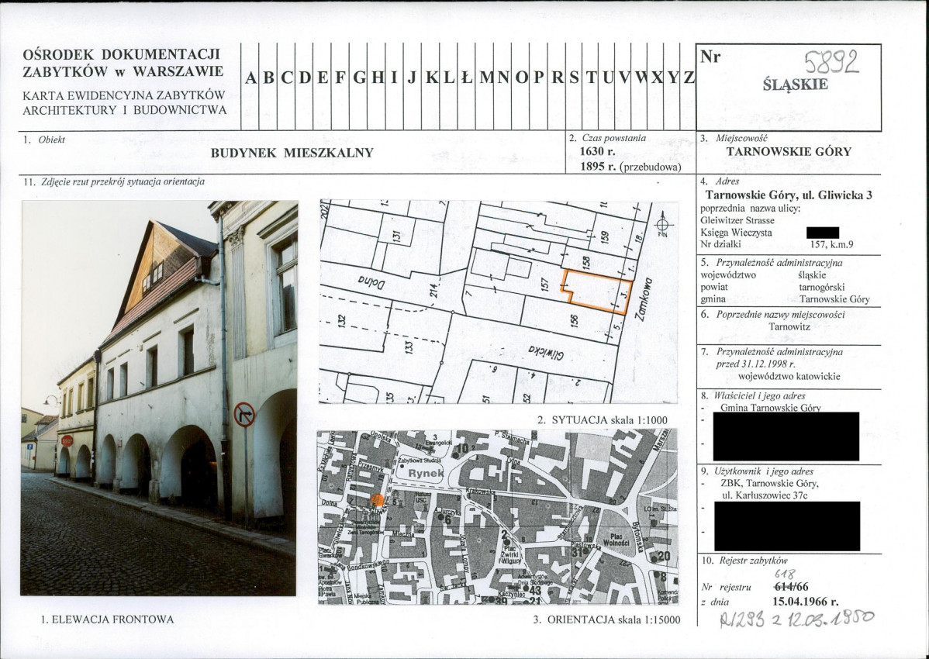929x659 pixels.
Task: Click the heading BUDYNEK MIESZKALNY
Action: (x=292, y=153)
